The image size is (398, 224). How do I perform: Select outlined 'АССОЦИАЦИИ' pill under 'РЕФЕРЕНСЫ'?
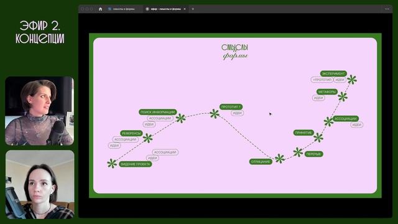(x=125, y=139)
